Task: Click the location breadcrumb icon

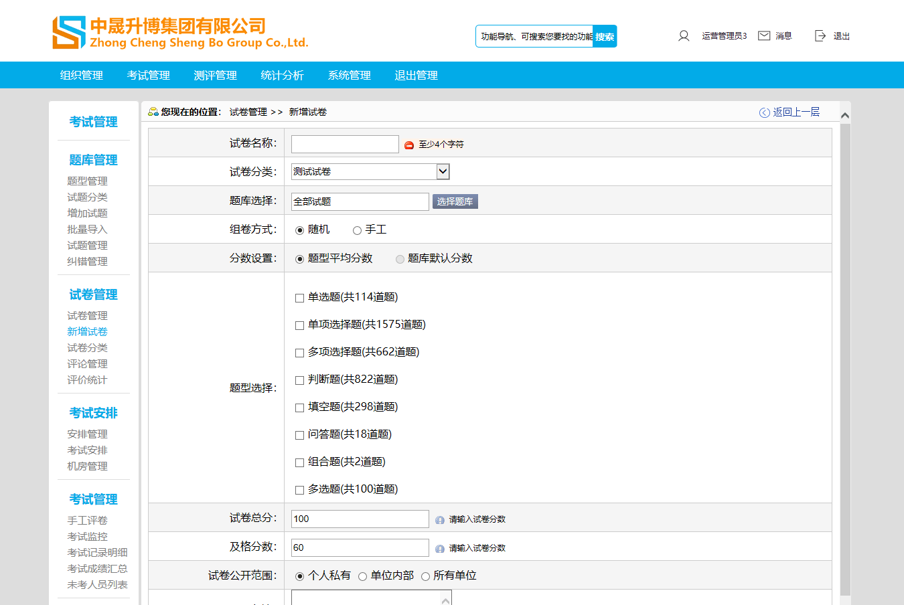Action: [153, 112]
